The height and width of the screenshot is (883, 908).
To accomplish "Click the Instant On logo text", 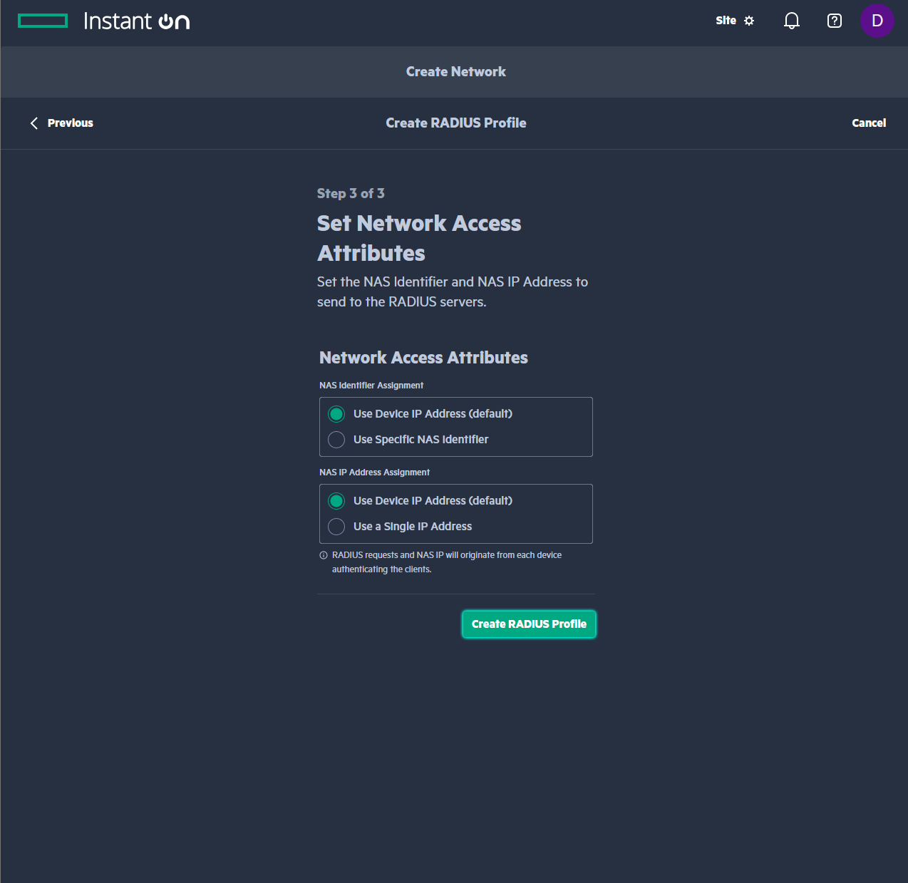I will pos(136,21).
